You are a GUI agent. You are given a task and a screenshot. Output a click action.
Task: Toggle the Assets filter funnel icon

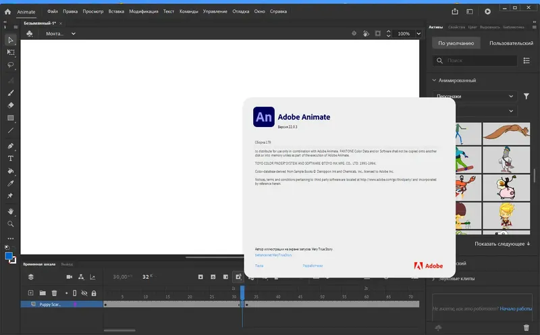526,96
